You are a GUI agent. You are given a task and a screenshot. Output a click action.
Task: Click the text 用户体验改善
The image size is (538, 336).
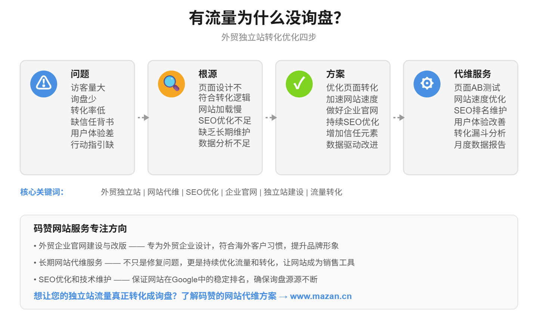tap(480, 122)
